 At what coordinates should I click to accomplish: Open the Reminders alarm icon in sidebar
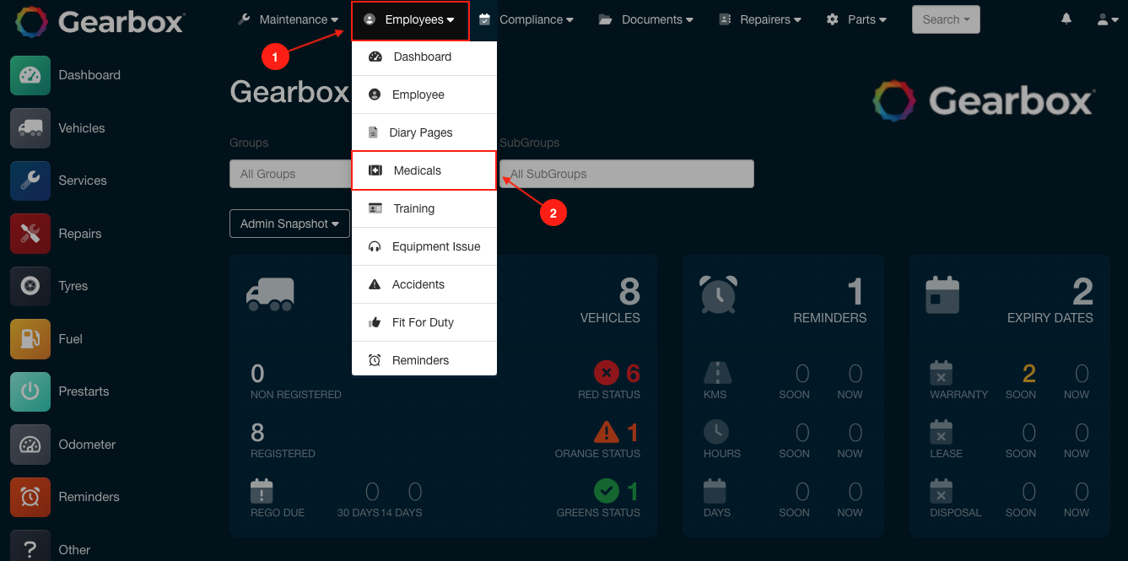30,497
